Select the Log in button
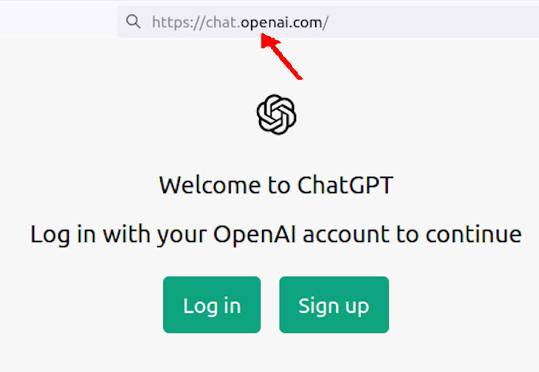Screen dimensions: 539x372 pos(212,305)
